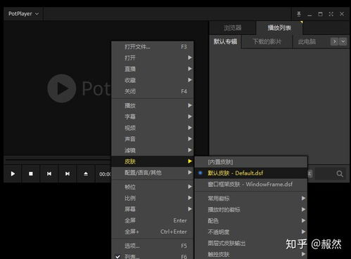Screen dimensions: 351x259
Task: Click the highlighted 皮肤 menu entry
Action: 153,161
